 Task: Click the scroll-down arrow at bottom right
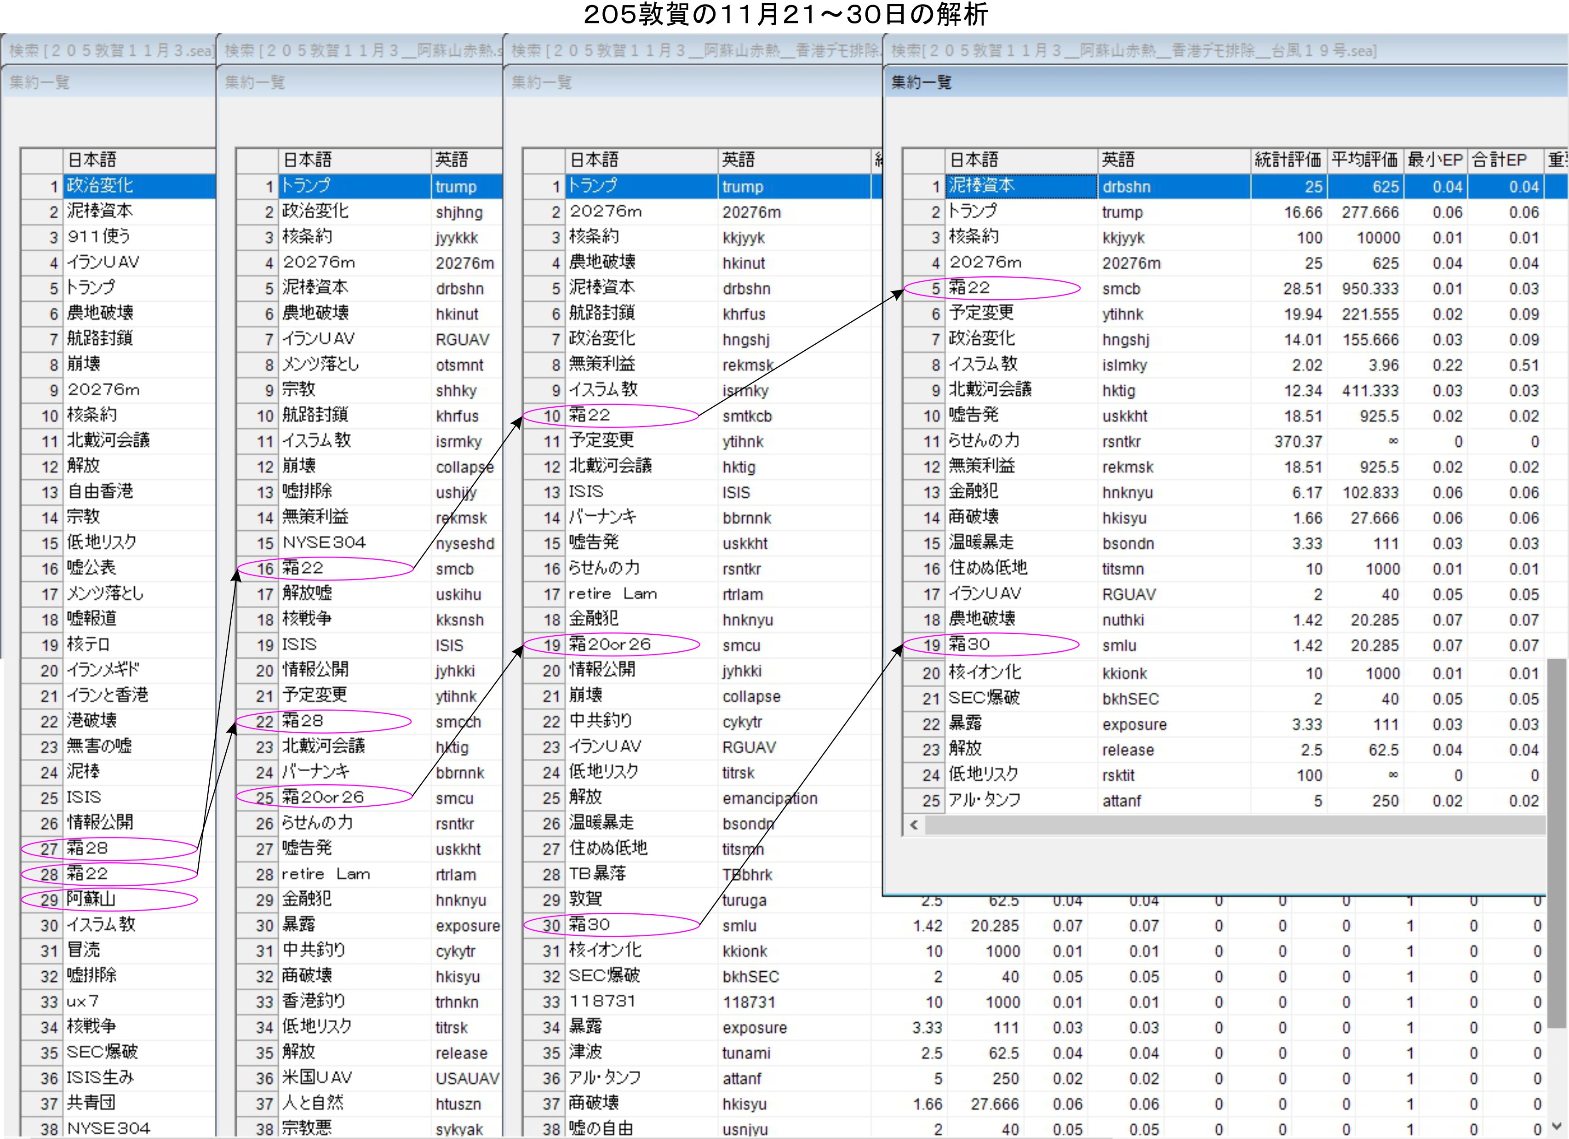(x=1557, y=1125)
